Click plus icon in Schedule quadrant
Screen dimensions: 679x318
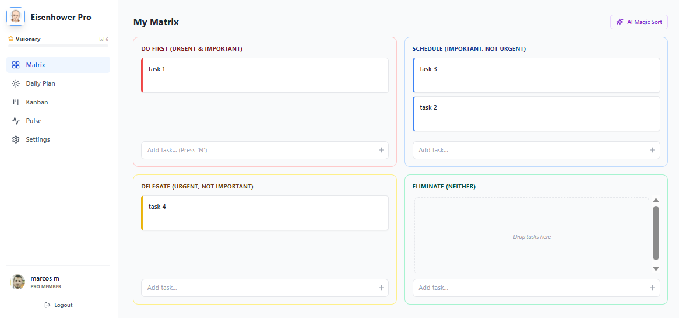[652, 150]
